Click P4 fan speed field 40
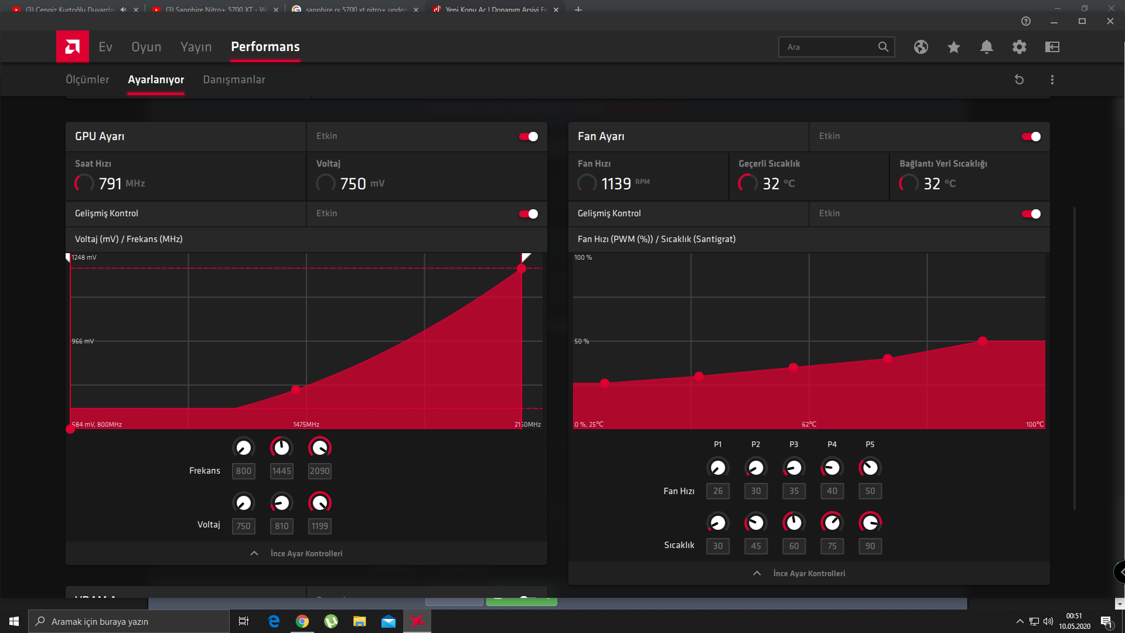Viewport: 1125px width, 633px height. [832, 491]
